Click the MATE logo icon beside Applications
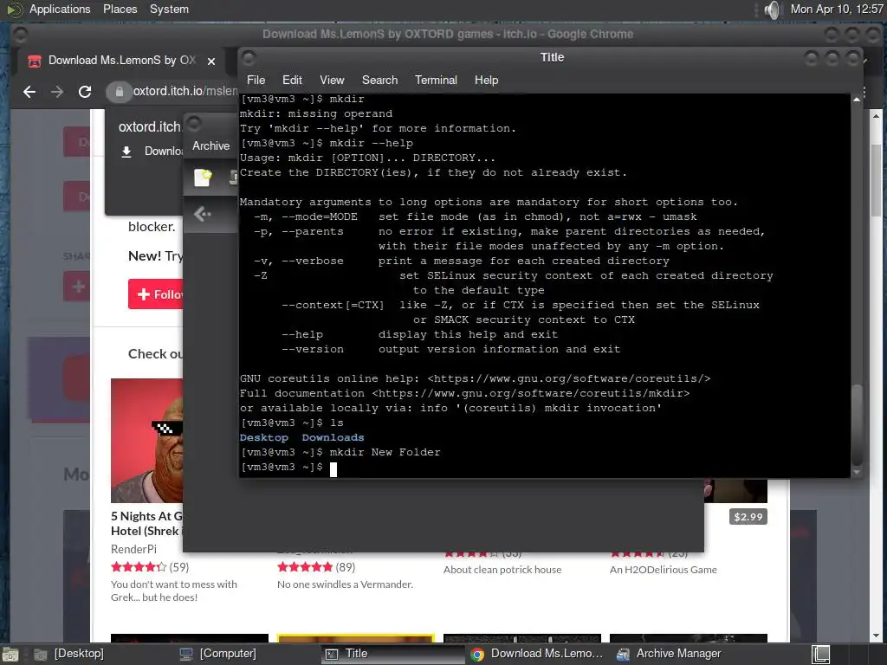 pyautogui.click(x=14, y=9)
